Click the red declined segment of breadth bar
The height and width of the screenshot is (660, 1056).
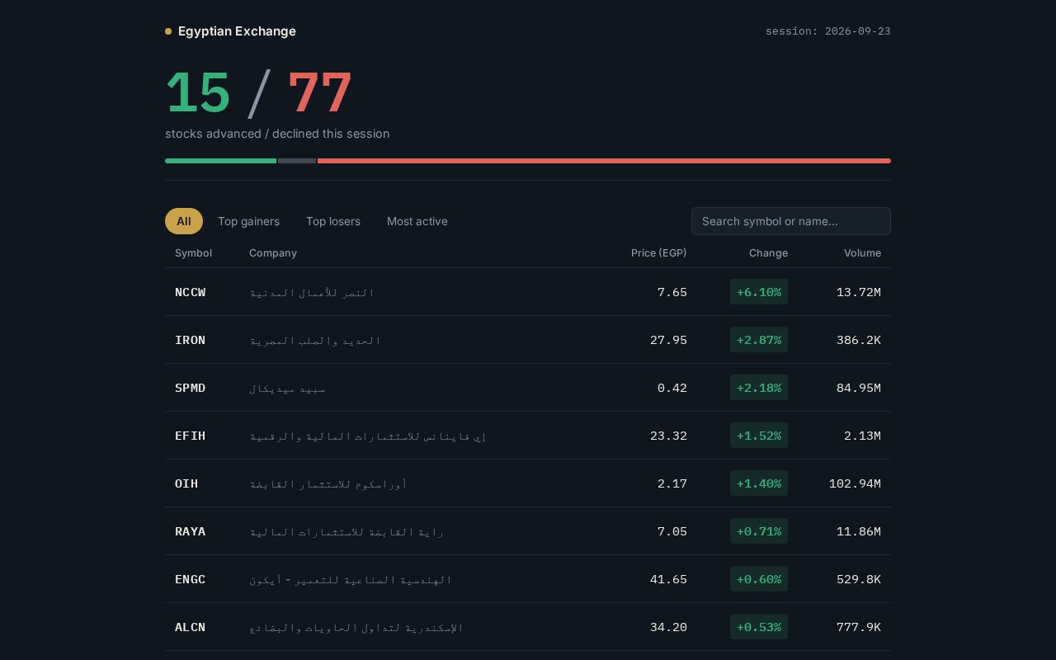coord(604,161)
